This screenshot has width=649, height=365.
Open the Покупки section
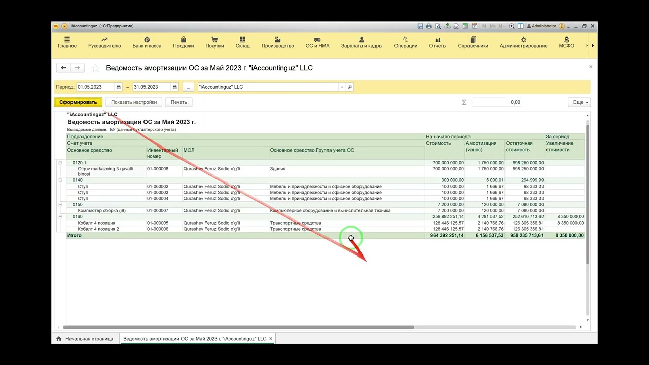[x=214, y=43]
